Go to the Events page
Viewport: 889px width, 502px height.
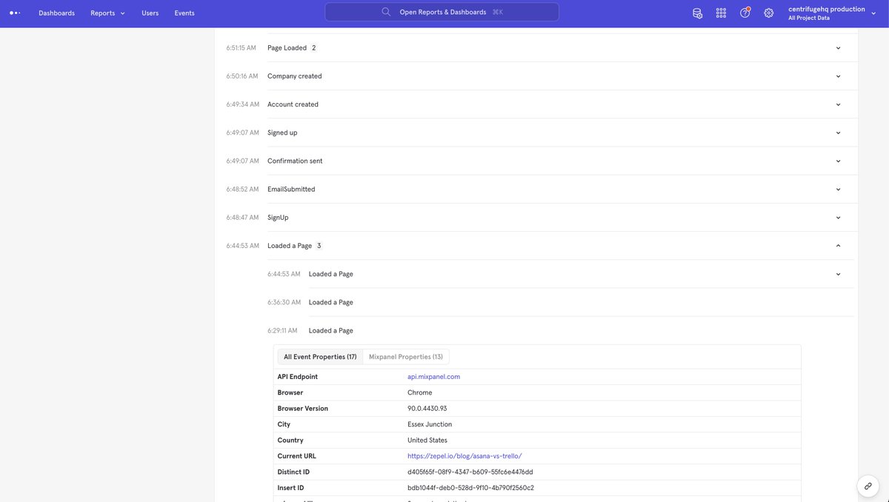[184, 13]
